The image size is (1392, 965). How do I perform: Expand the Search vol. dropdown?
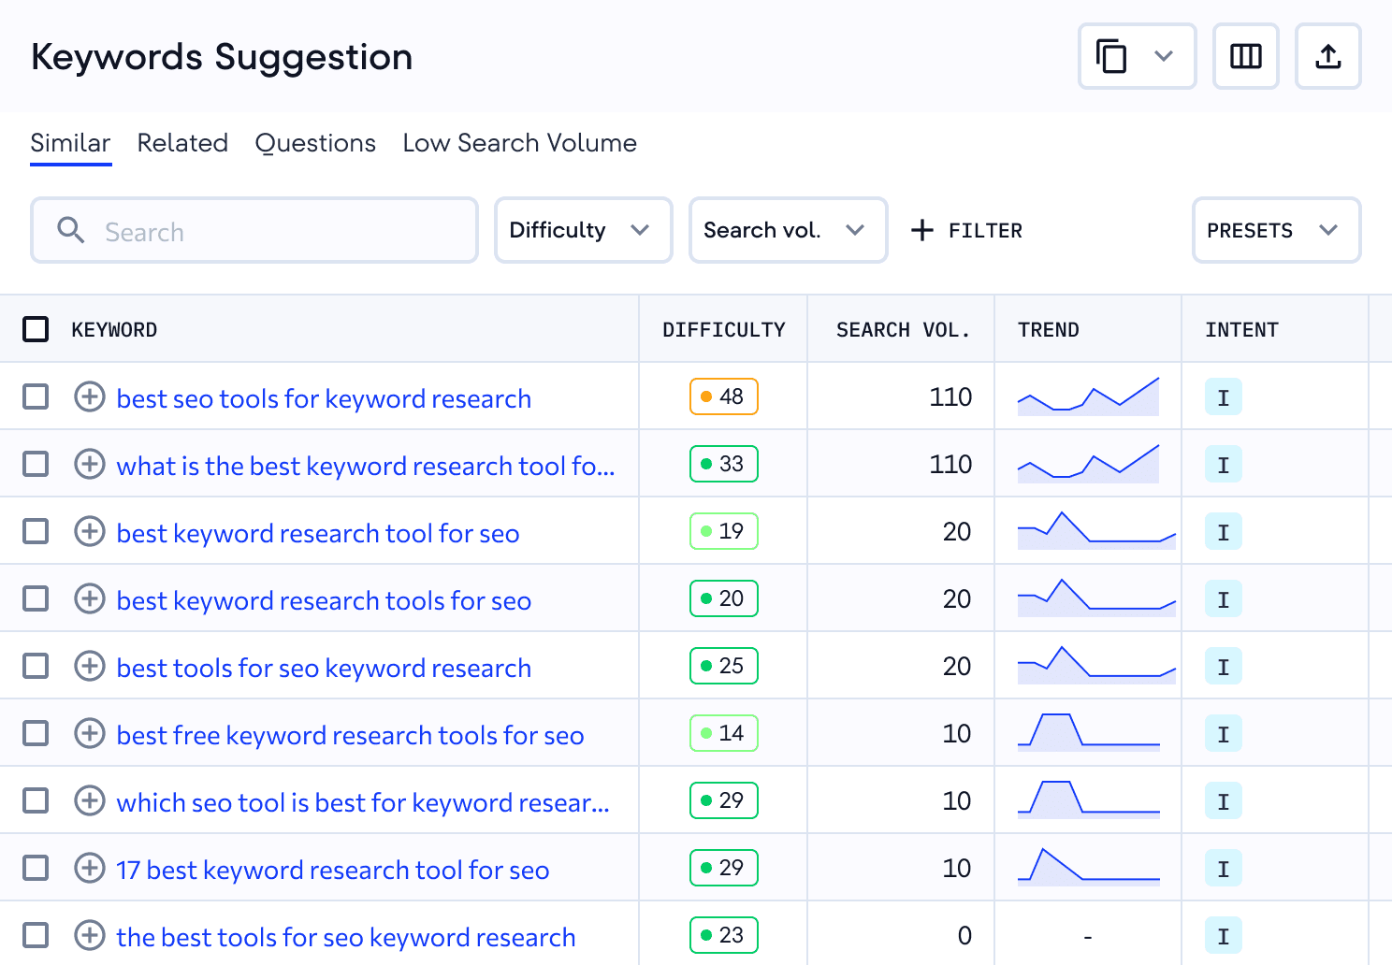coord(788,230)
